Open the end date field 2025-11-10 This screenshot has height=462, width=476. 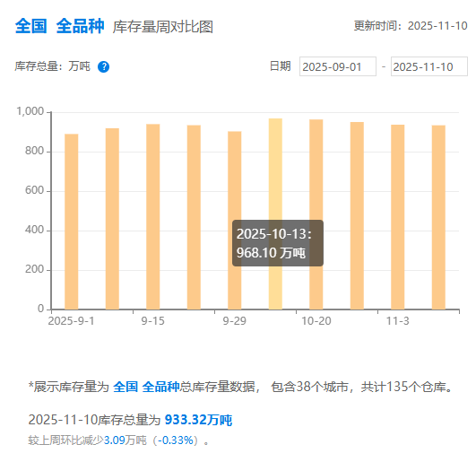pyautogui.click(x=429, y=66)
